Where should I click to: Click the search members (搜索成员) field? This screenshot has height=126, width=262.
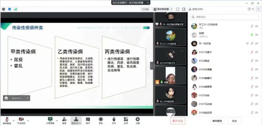(x=224, y=17)
